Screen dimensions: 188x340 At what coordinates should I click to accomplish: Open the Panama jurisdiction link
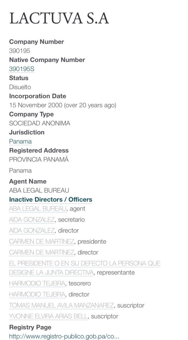pos(20,141)
